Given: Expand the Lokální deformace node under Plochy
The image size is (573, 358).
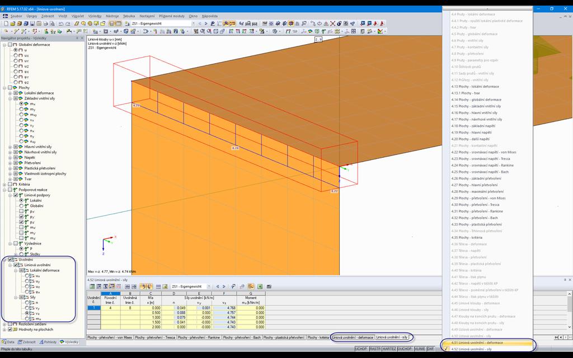Looking at the screenshot, I should click(x=10, y=93).
